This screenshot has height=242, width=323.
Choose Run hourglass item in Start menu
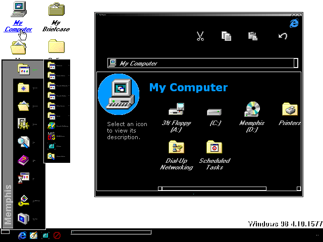coord(28,178)
